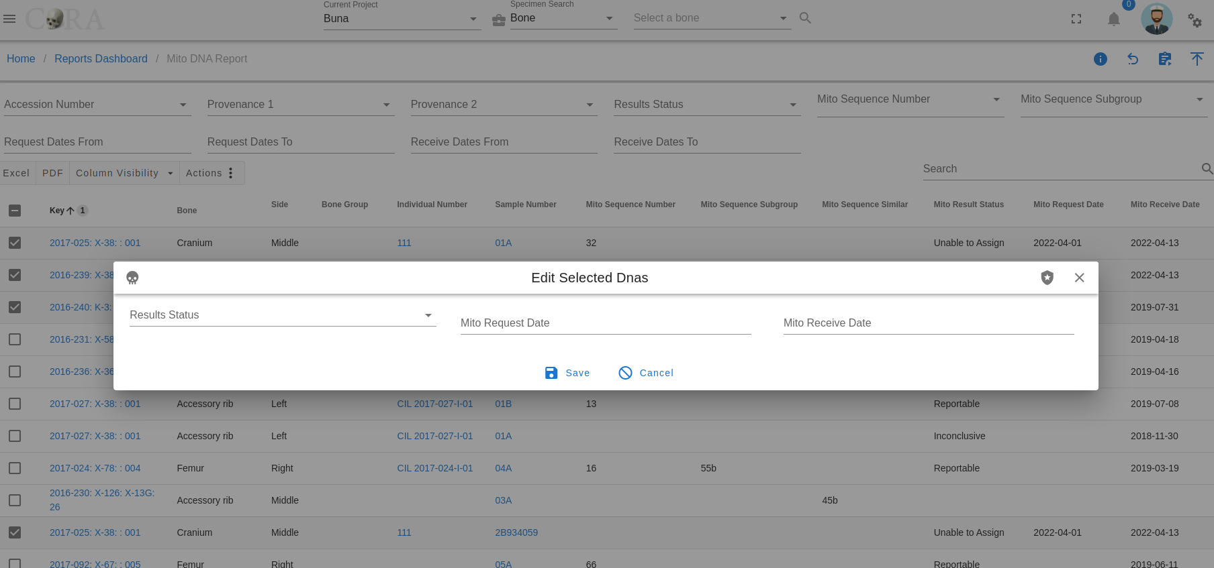
Task: Check the 2016-236 row checkbox
Action: click(15, 372)
